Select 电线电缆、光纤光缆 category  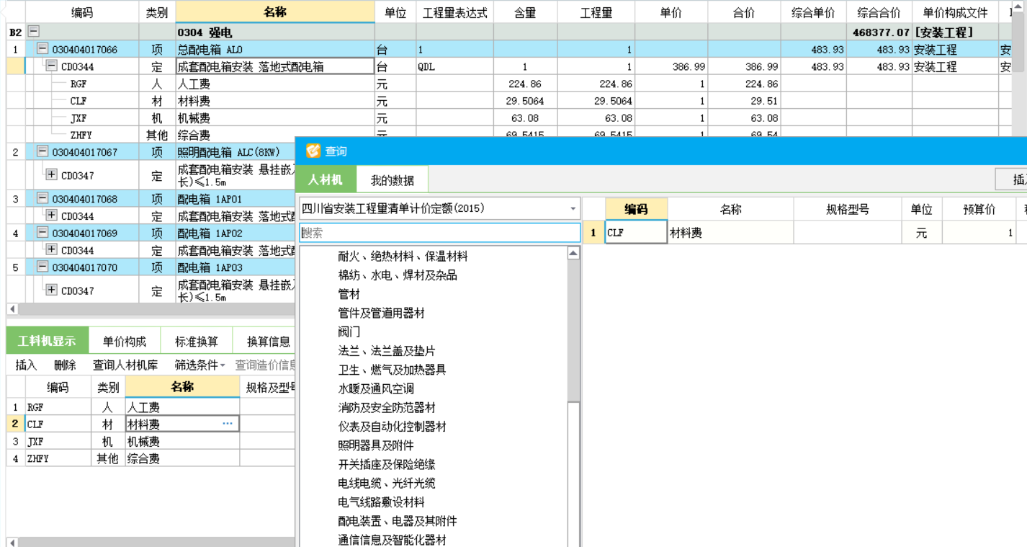[x=387, y=483]
